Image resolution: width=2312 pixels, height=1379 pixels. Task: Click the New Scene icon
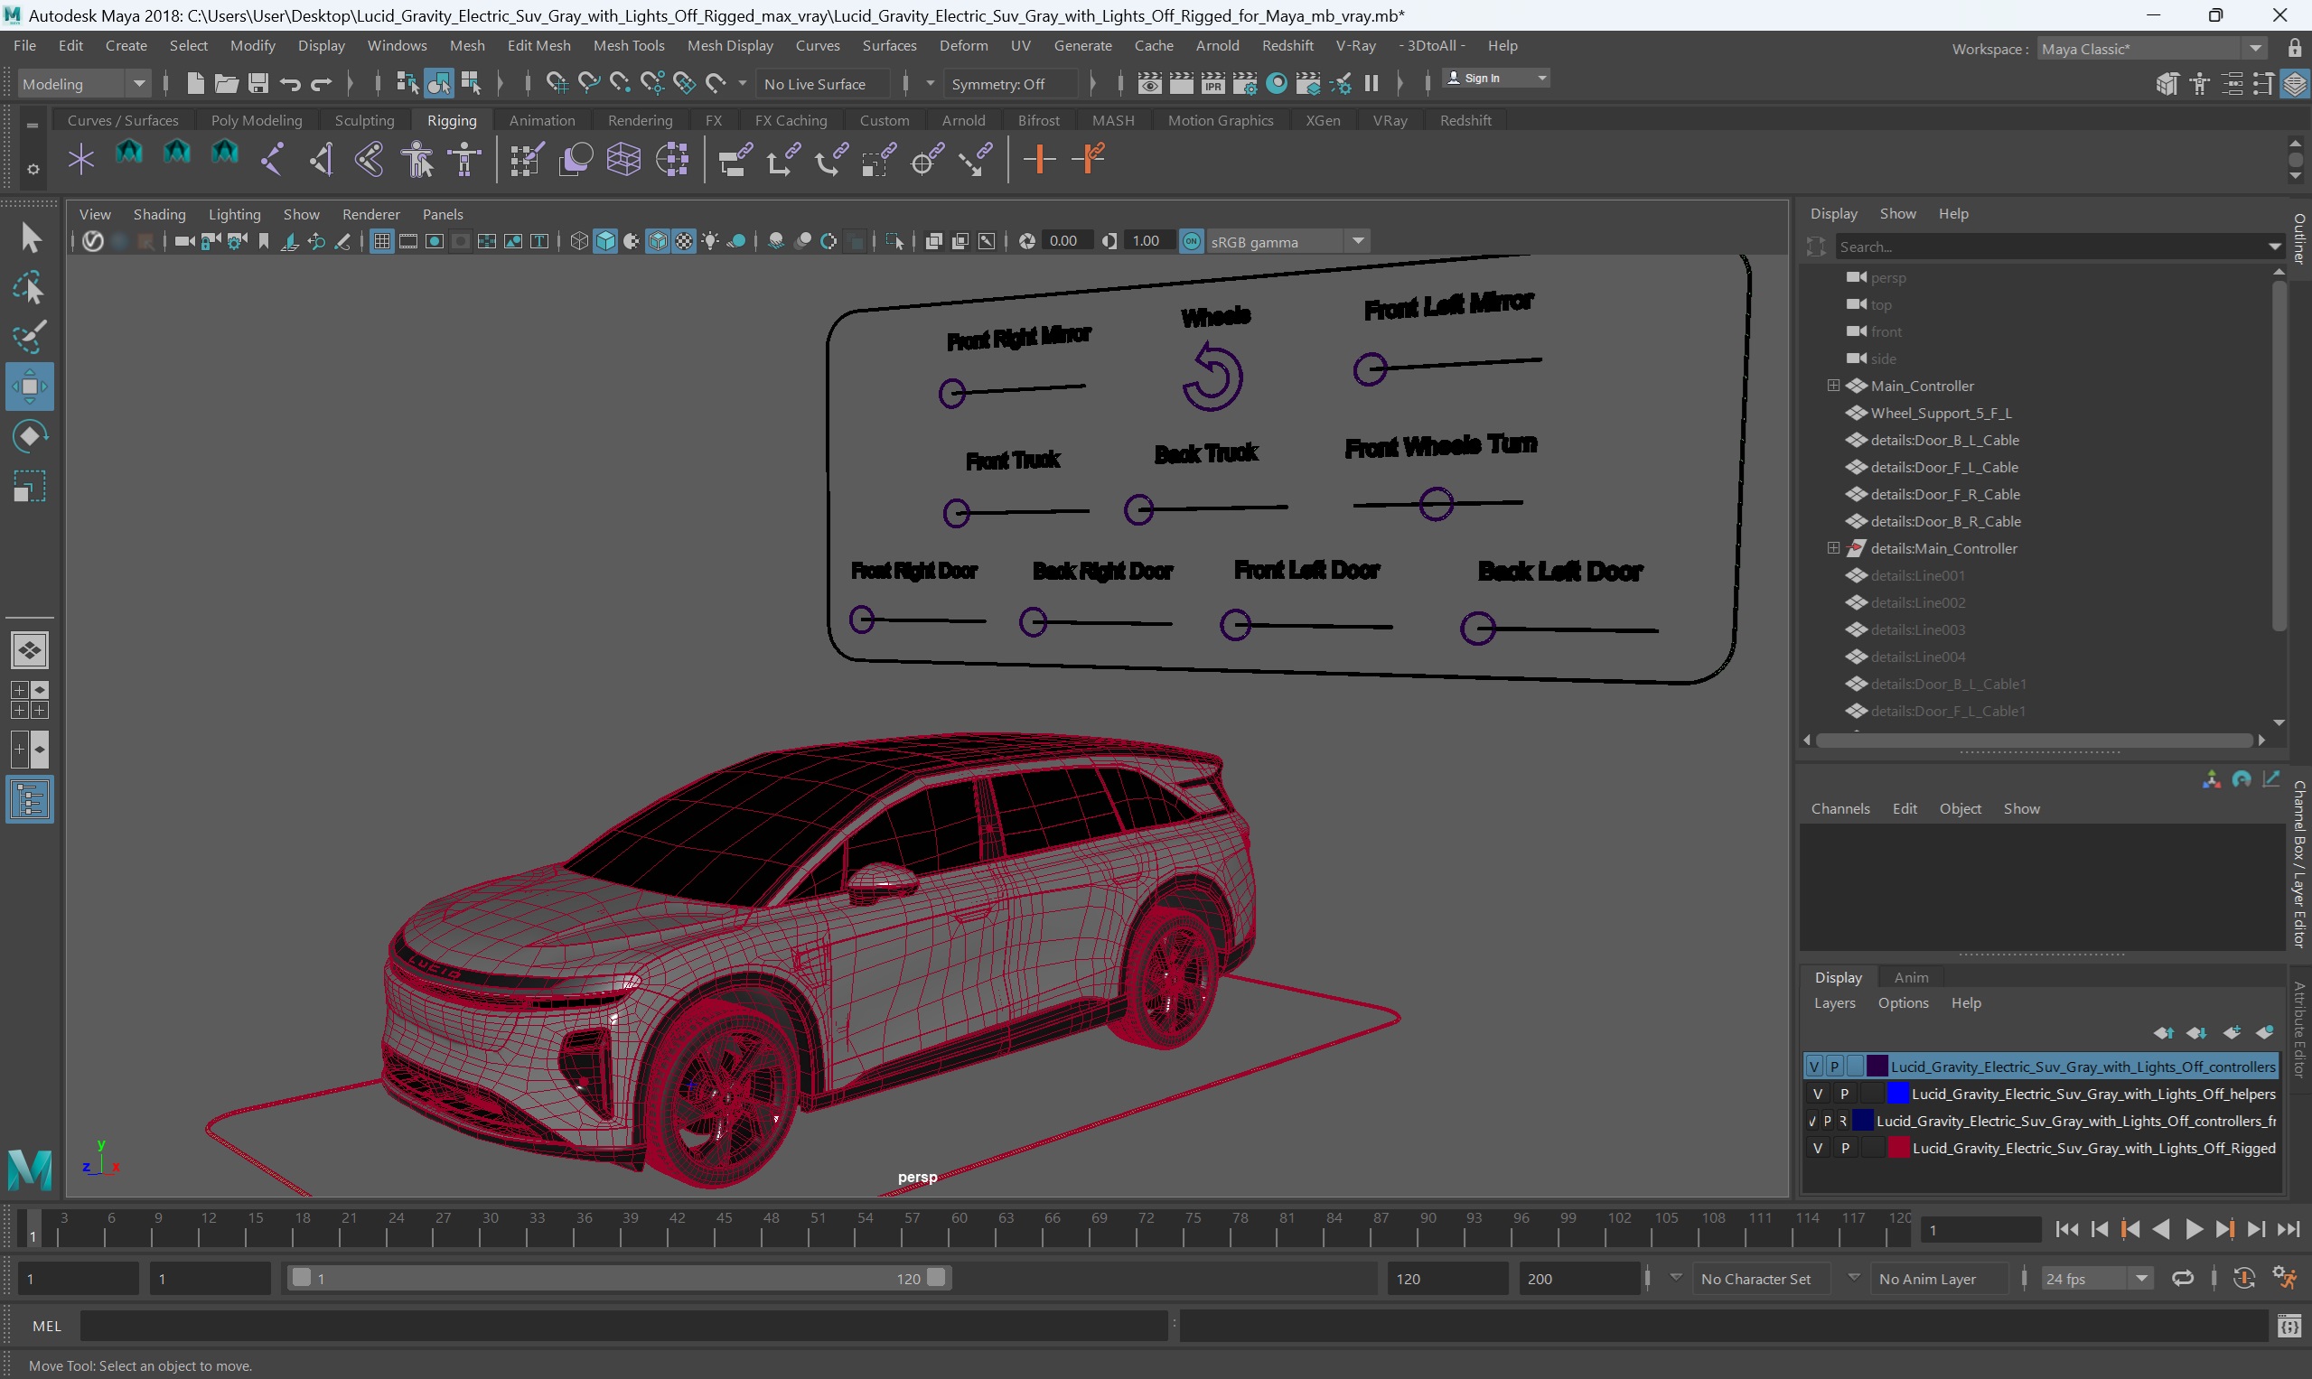coord(194,84)
